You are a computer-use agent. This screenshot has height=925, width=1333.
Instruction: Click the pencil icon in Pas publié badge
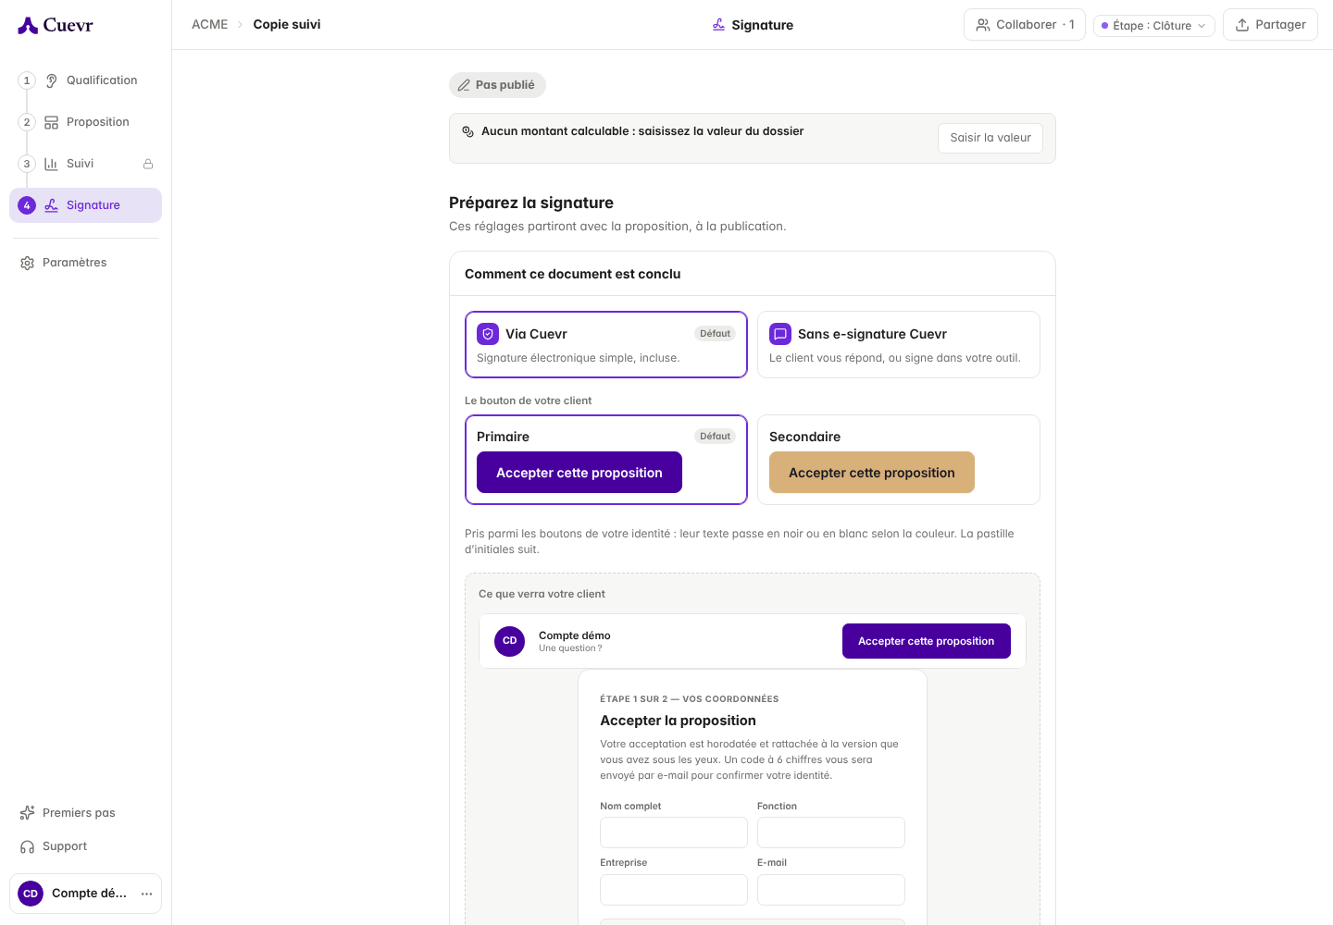464,85
